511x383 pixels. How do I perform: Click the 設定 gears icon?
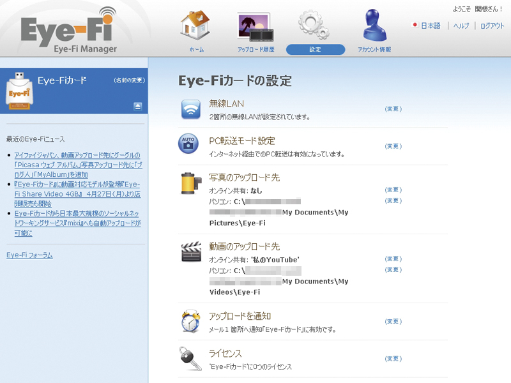click(x=314, y=24)
